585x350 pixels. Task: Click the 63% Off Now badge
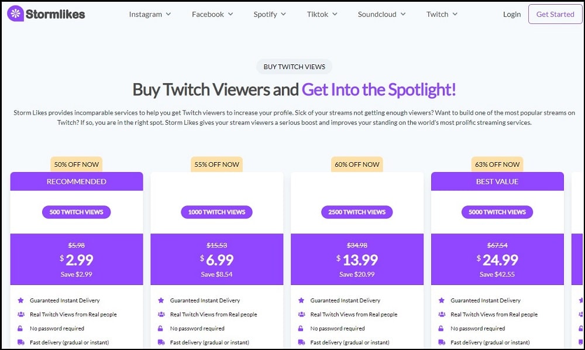point(497,164)
